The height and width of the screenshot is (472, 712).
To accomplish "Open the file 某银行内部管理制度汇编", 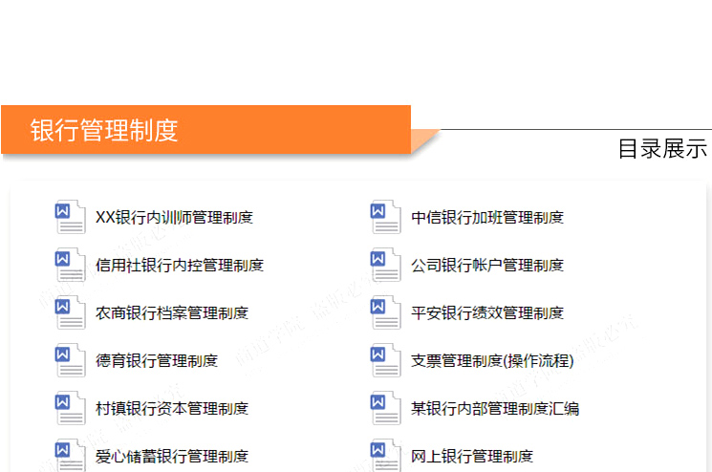I will 495,409.
